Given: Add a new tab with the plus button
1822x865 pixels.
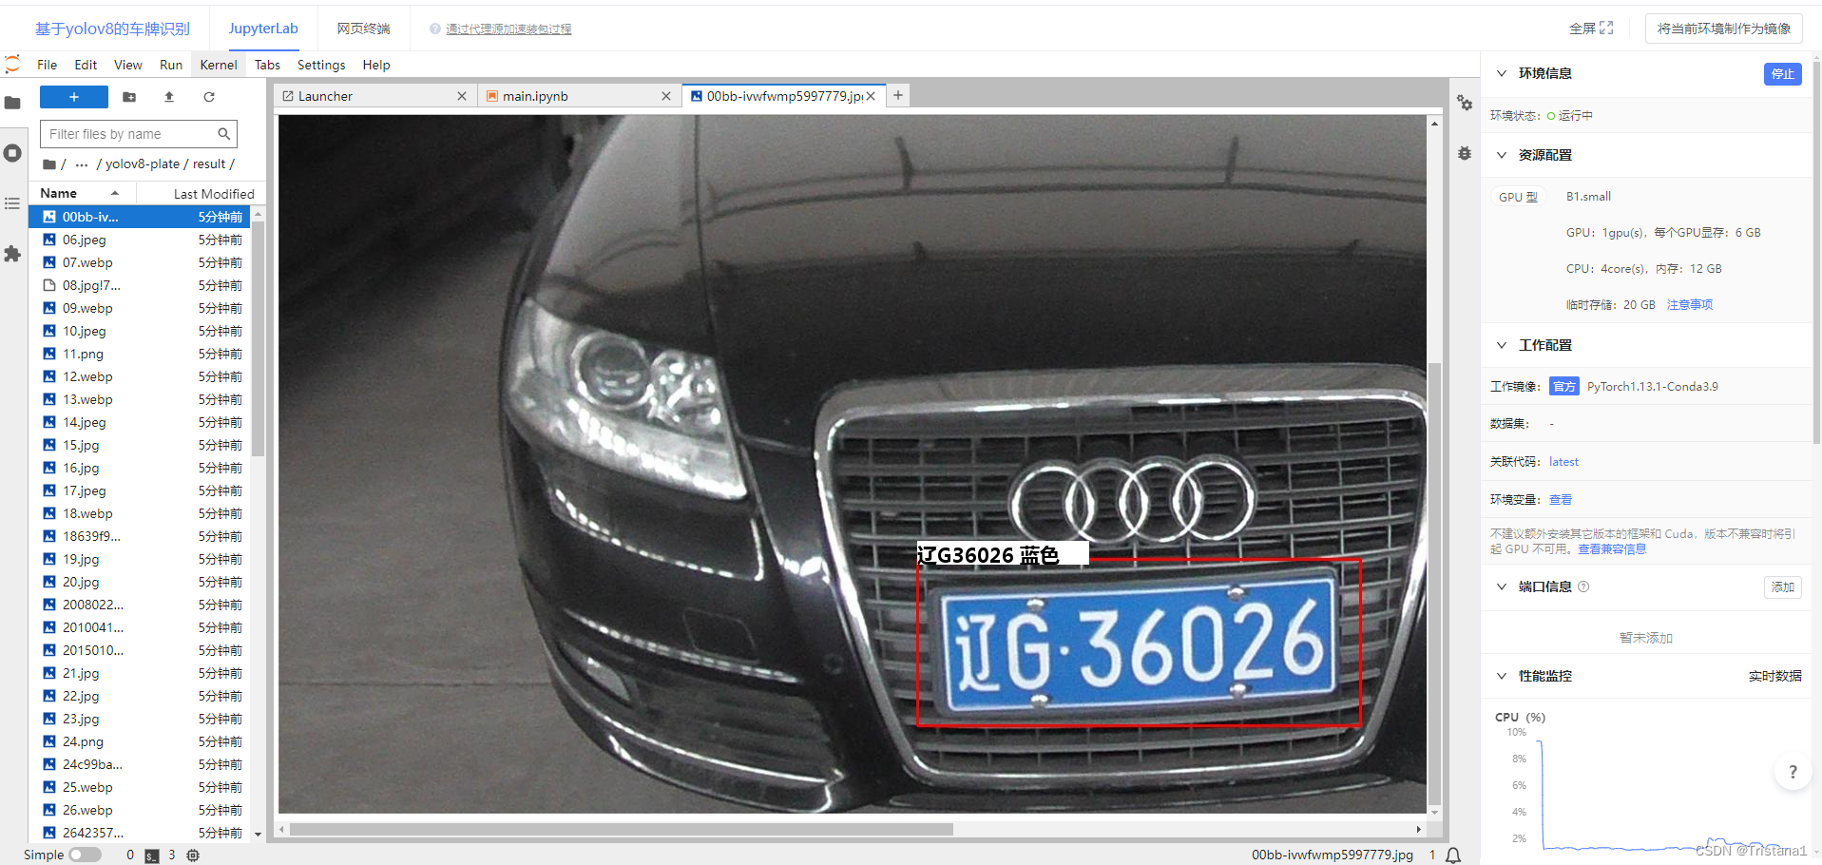Looking at the screenshot, I should (898, 95).
